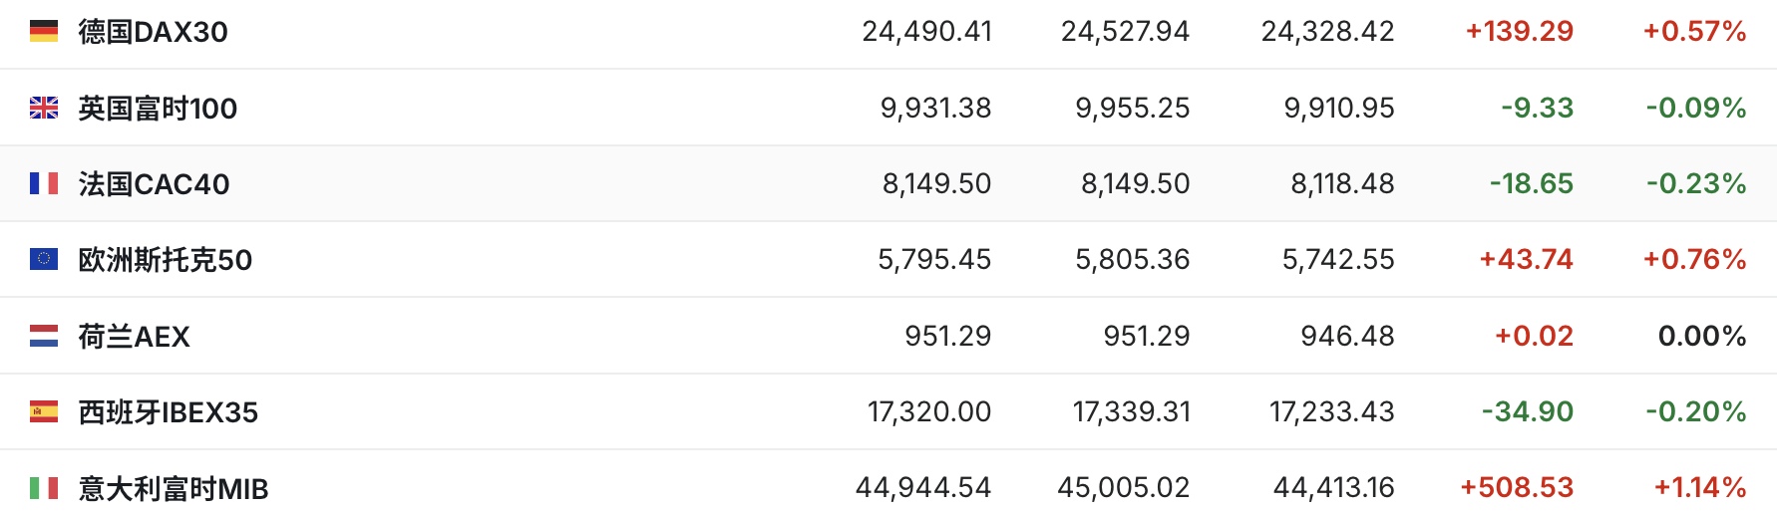This screenshot has width=1777, height=514.
Task: Click the AEX 0.00% change cell
Action: coord(1701,337)
